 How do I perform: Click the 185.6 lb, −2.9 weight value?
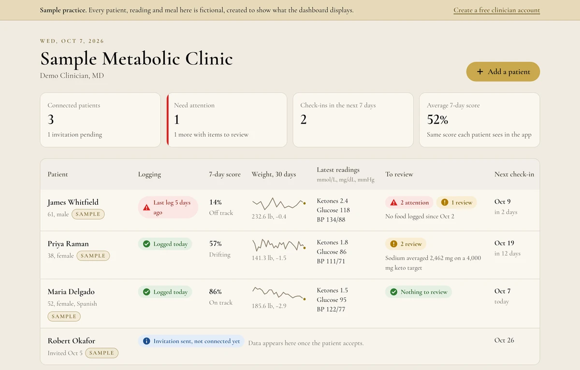click(x=269, y=306)
